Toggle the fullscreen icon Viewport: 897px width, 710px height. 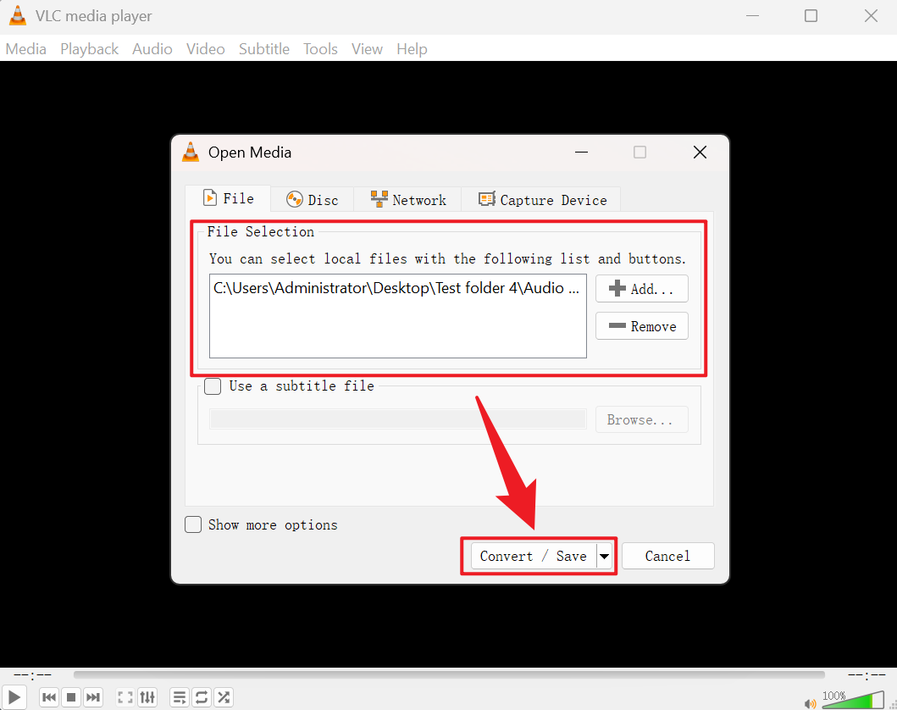[x=125, y=697]
